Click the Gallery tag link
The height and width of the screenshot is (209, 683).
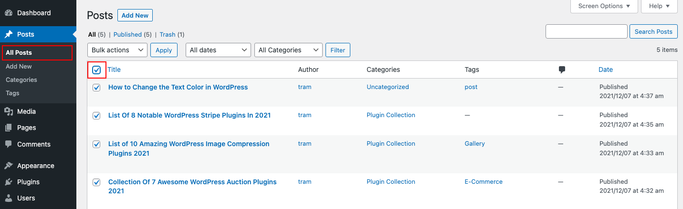tap(474, 144)
